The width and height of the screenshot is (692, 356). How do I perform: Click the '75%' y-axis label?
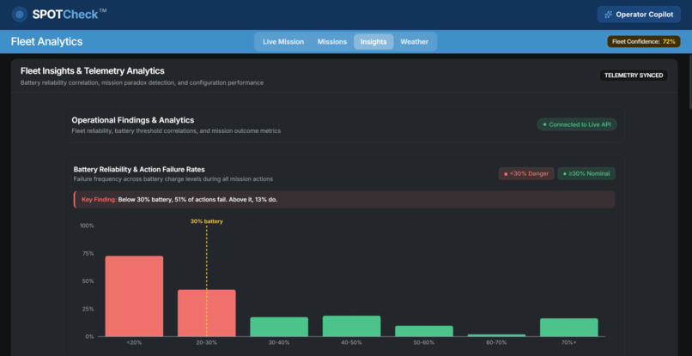[88, 254]
